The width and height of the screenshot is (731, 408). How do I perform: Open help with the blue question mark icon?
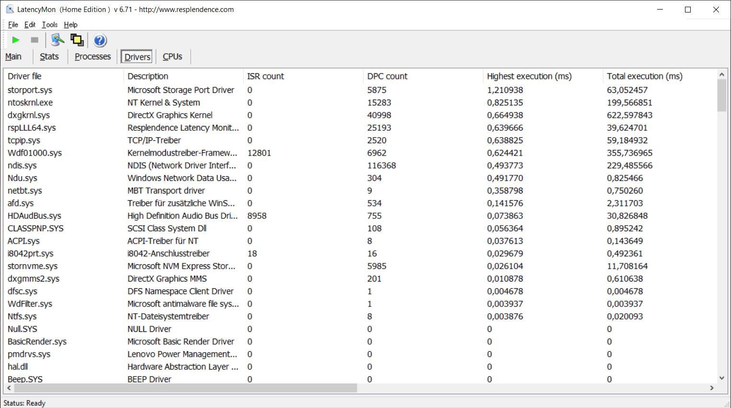point(100,40)
